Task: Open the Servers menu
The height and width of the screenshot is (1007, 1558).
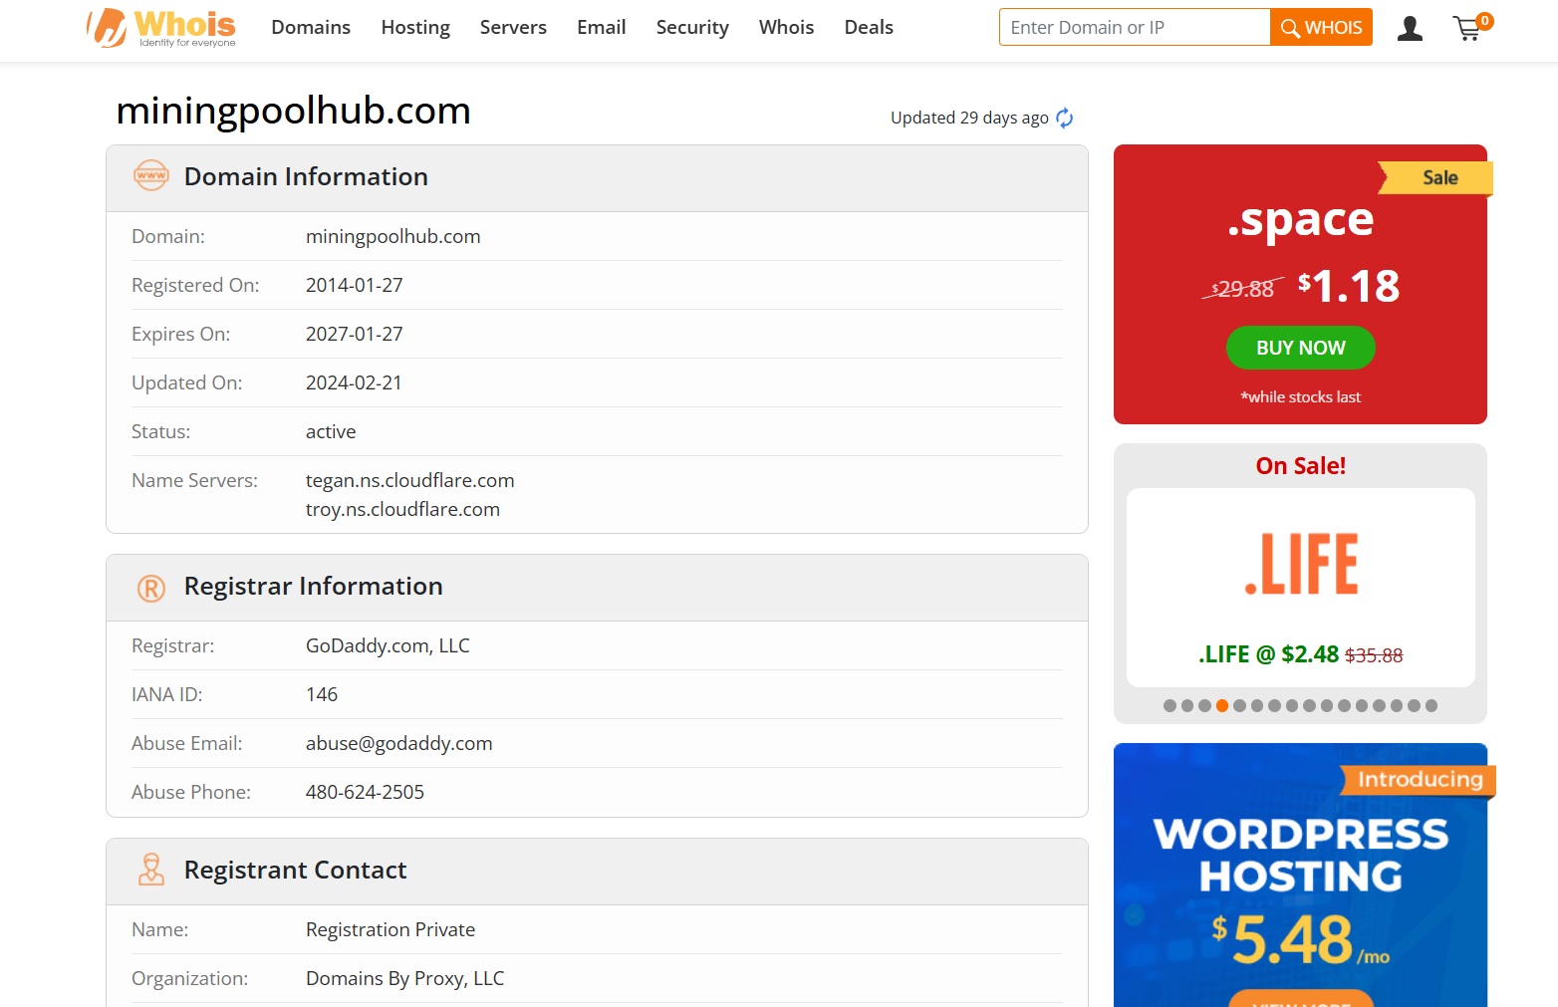Action: [513, 27]
